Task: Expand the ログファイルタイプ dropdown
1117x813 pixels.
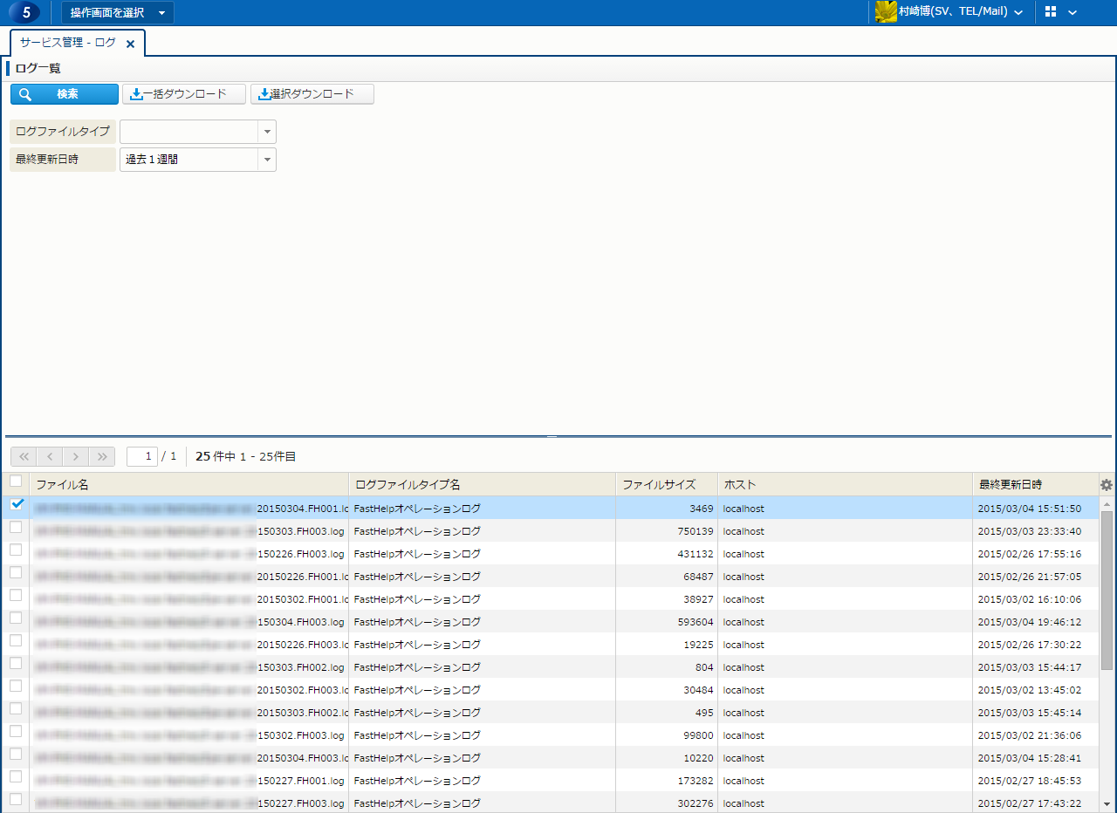Action: coord(267,132)
